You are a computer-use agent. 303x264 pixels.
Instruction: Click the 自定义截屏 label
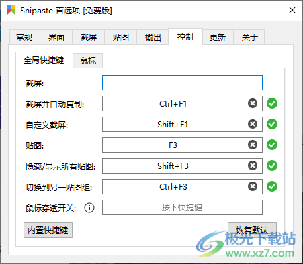pos(47,125)
